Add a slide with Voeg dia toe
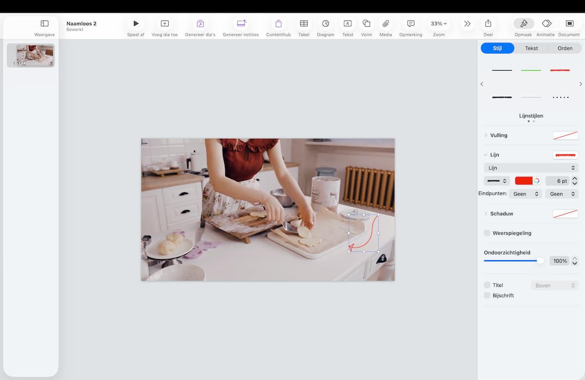This screenshot has width=585, height=380. [x=165, y=23]
